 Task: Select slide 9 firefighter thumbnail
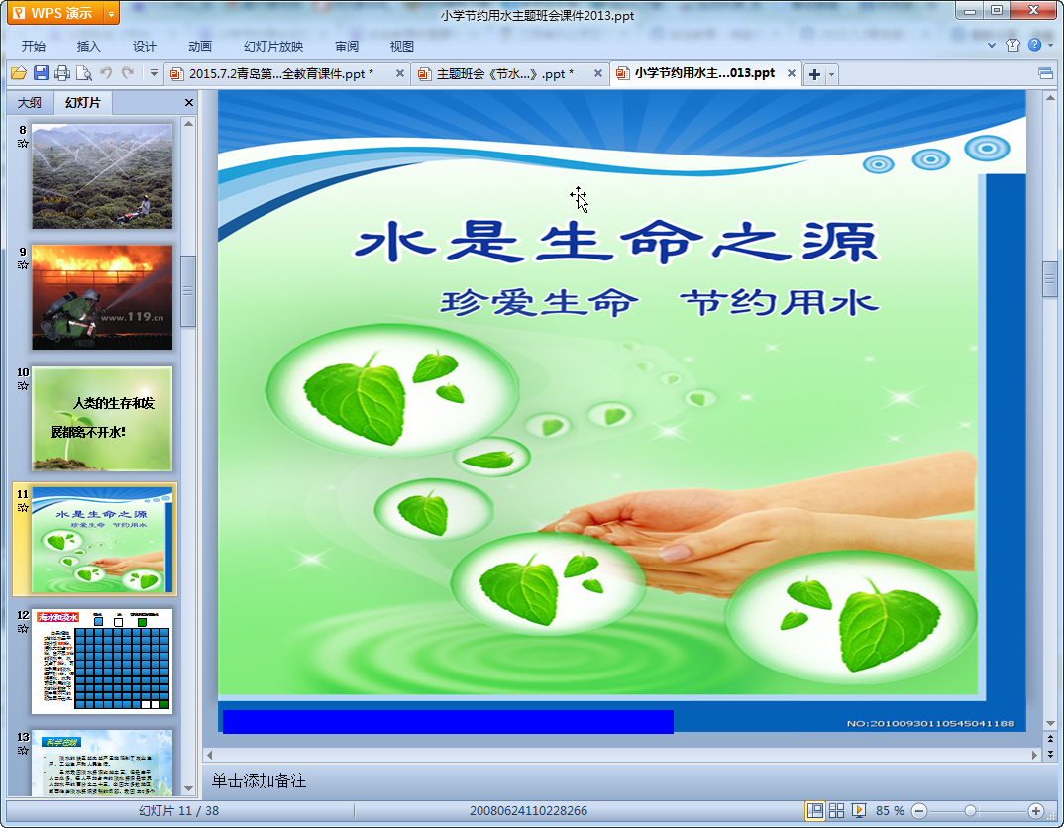[102, 297]
